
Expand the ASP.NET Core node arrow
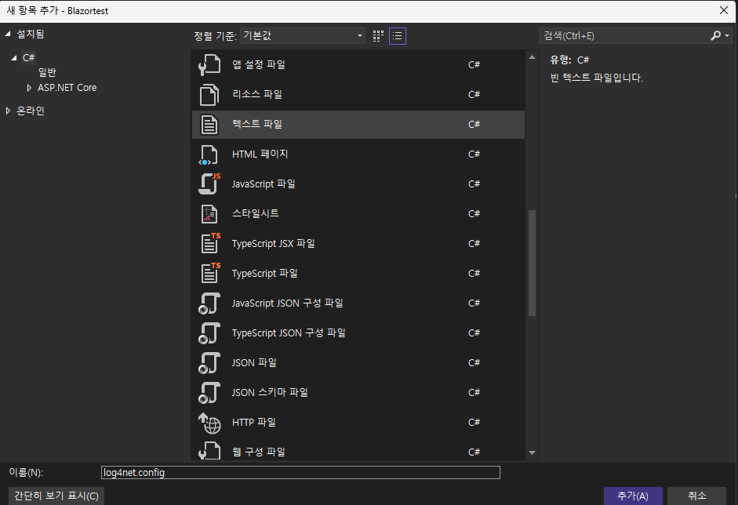(x=29, y=88)
